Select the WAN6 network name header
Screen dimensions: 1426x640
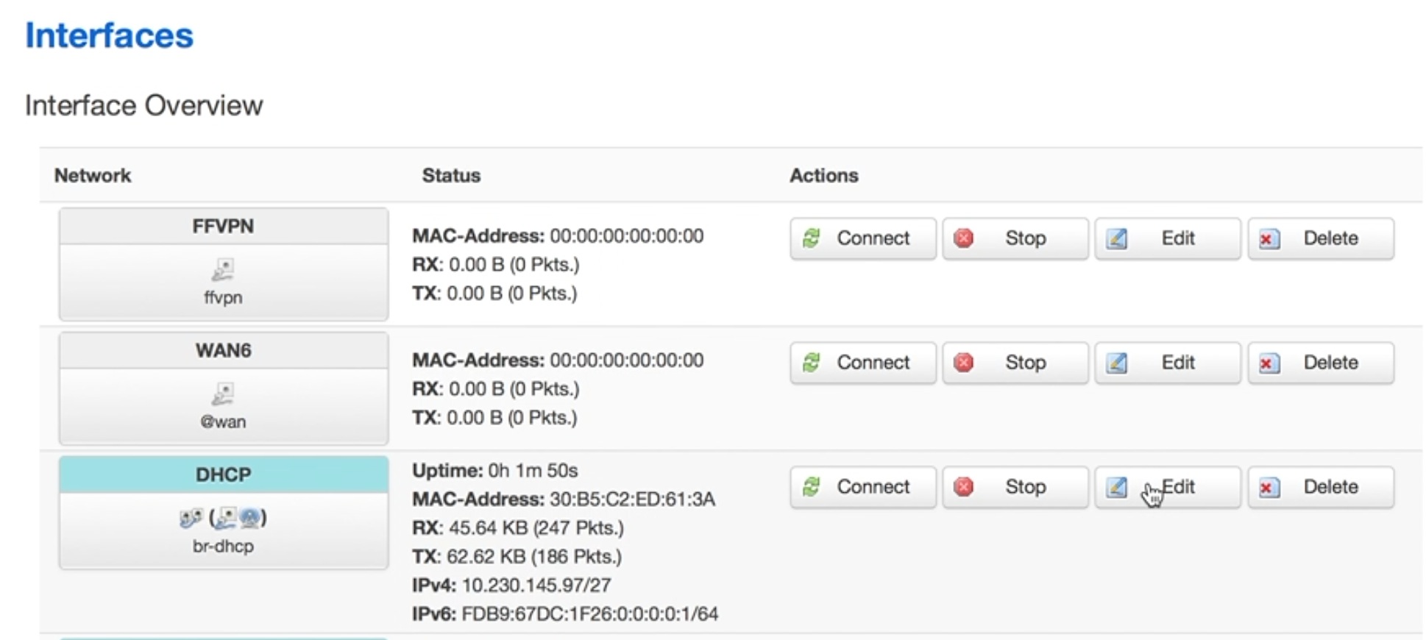pyautogui.click(x=223, y=350)
